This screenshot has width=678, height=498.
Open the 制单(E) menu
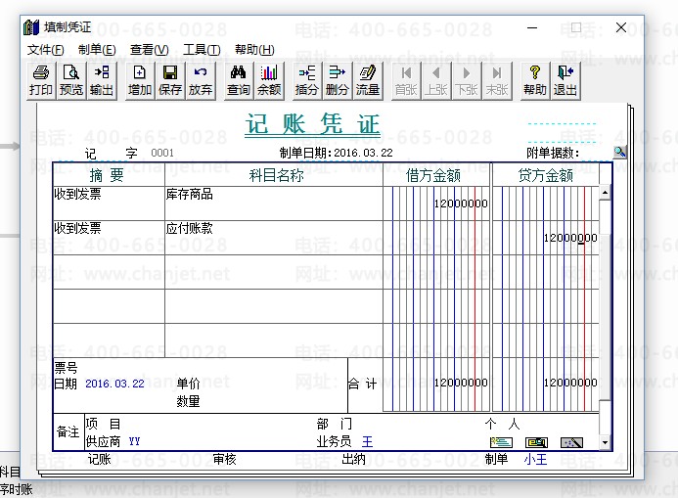click(x=97, y=50)
